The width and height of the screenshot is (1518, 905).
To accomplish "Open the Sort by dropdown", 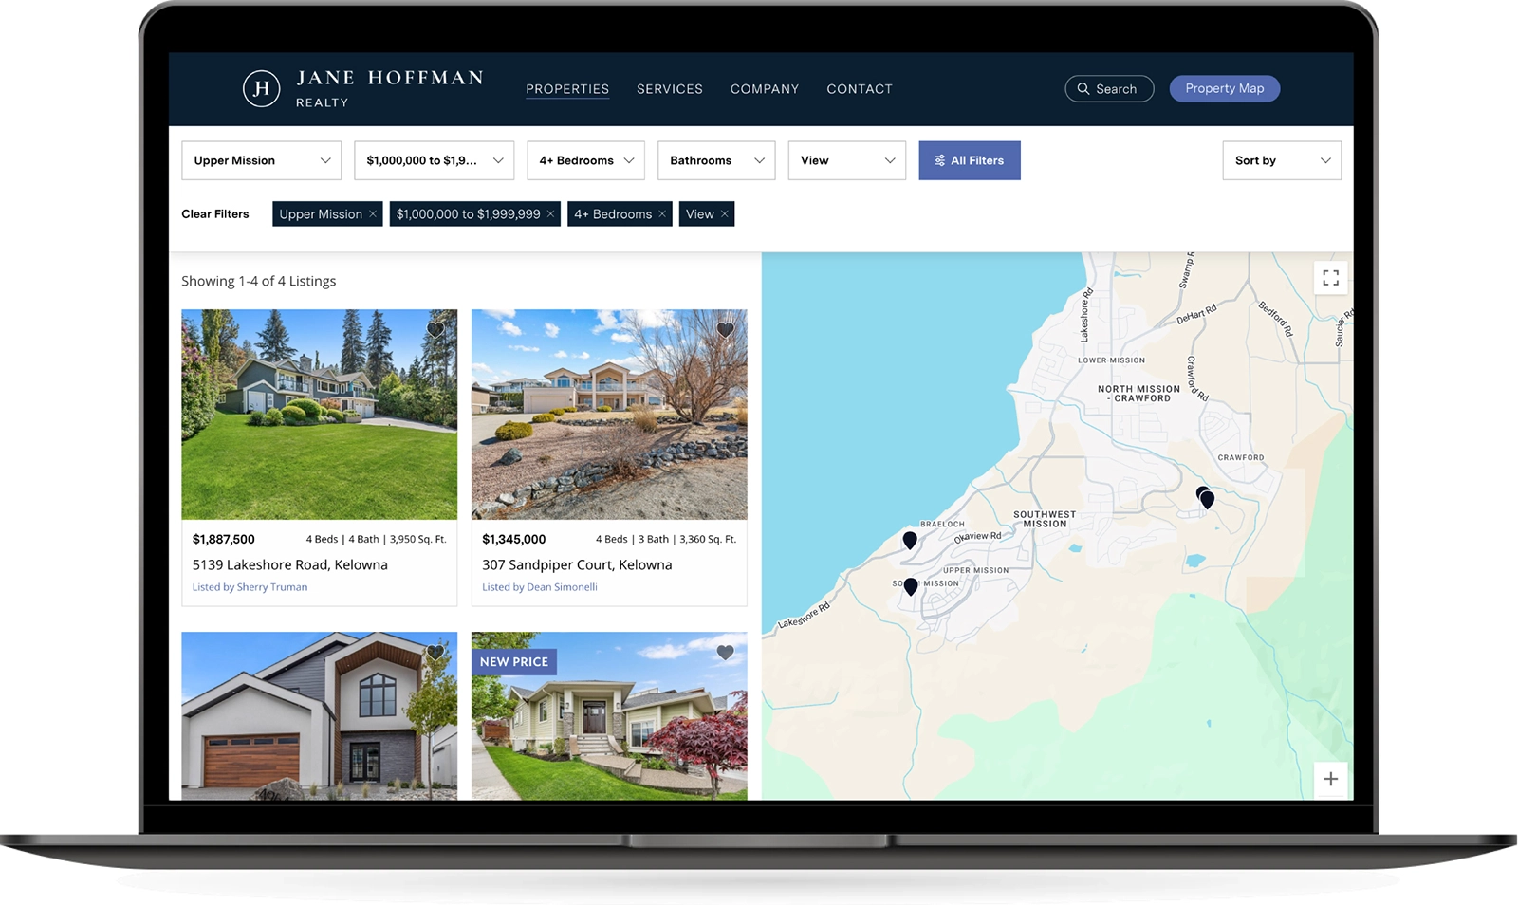I will click(x=1281, y=160).
